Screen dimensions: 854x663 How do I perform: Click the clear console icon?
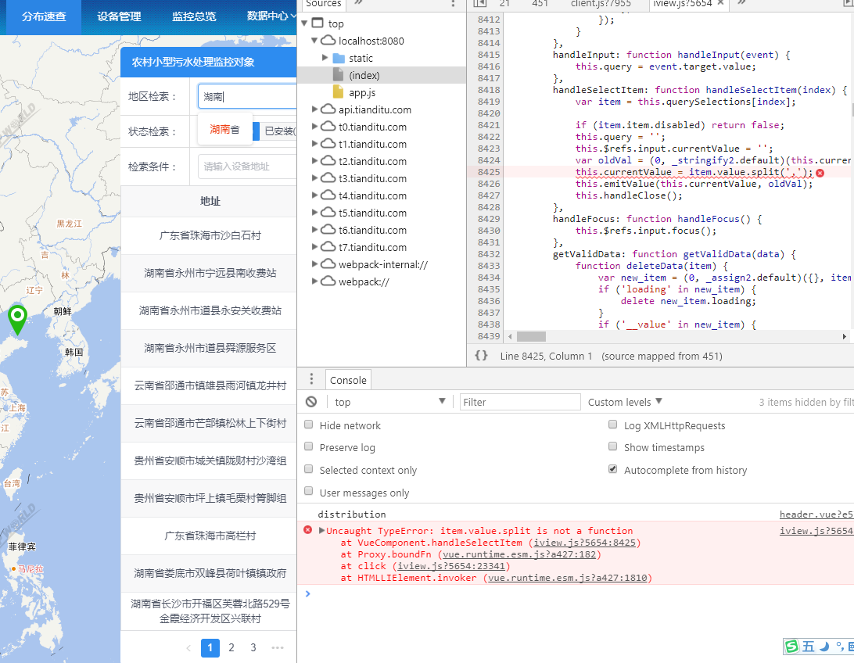tap(310, 402)
